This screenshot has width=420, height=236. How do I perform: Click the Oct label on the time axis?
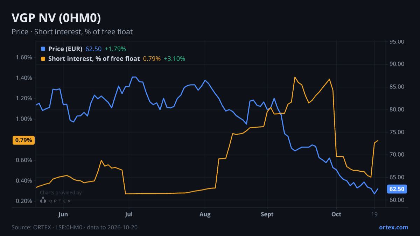tap(336, 214)
